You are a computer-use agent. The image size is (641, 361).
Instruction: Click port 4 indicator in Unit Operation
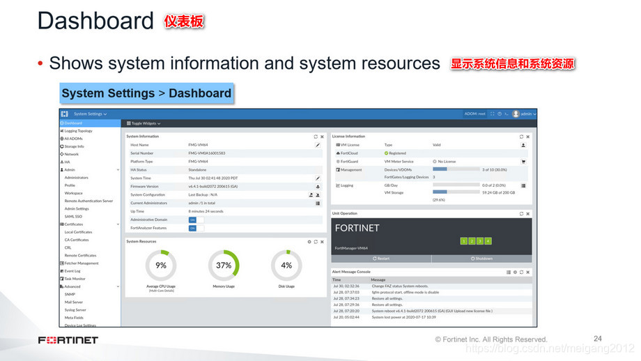pos(488,241)
